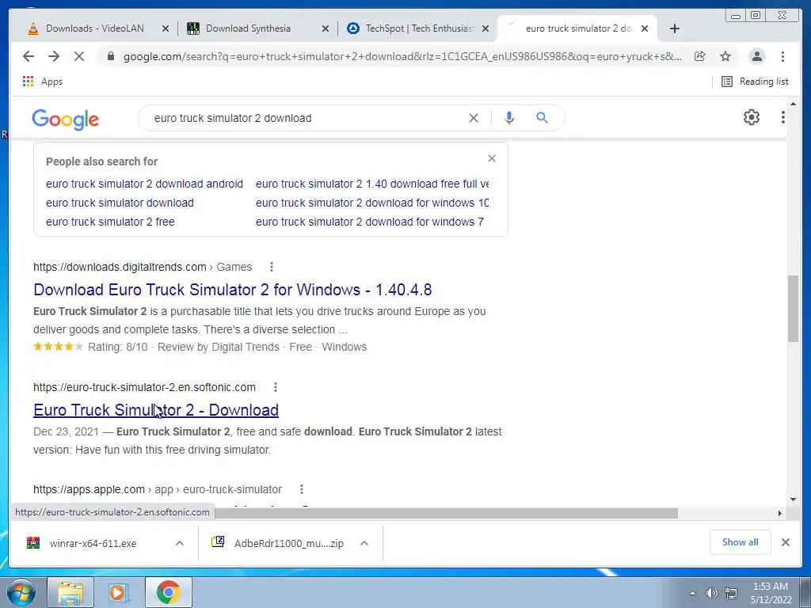Viewport: 811px width, 608px height.
Task: Click the apps.apple.com URL text
Action: pyautogui.click(x=89, y=489)
